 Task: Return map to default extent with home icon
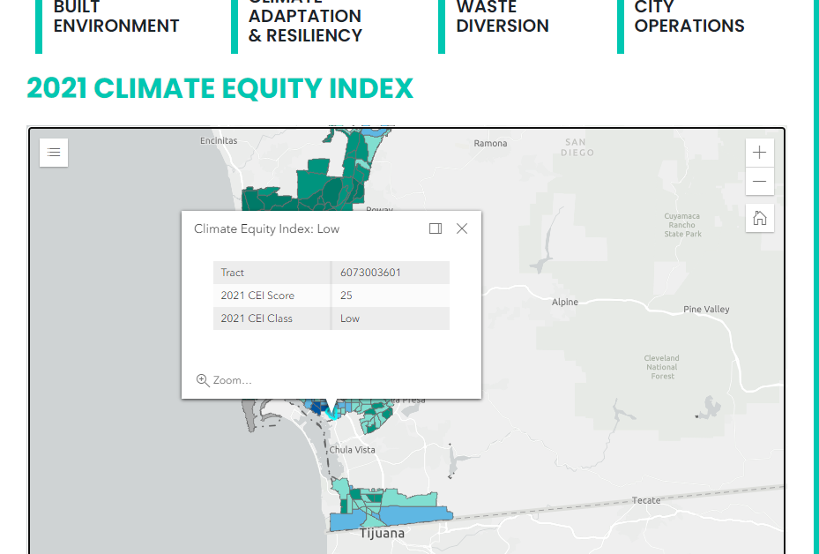[x=759, y=217]
